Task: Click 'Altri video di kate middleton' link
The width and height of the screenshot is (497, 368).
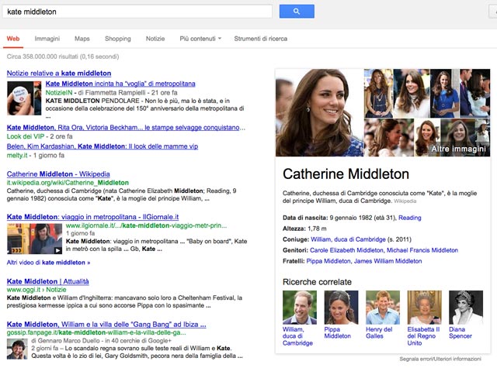Action: [48, 263]
